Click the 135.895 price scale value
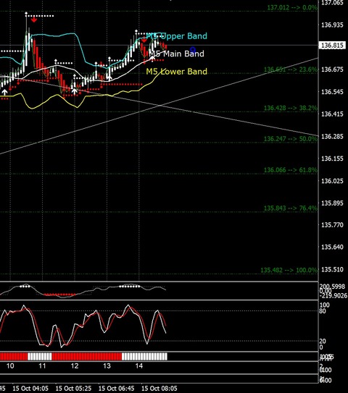Screen dimensions: 348x393 click(332, 203)
